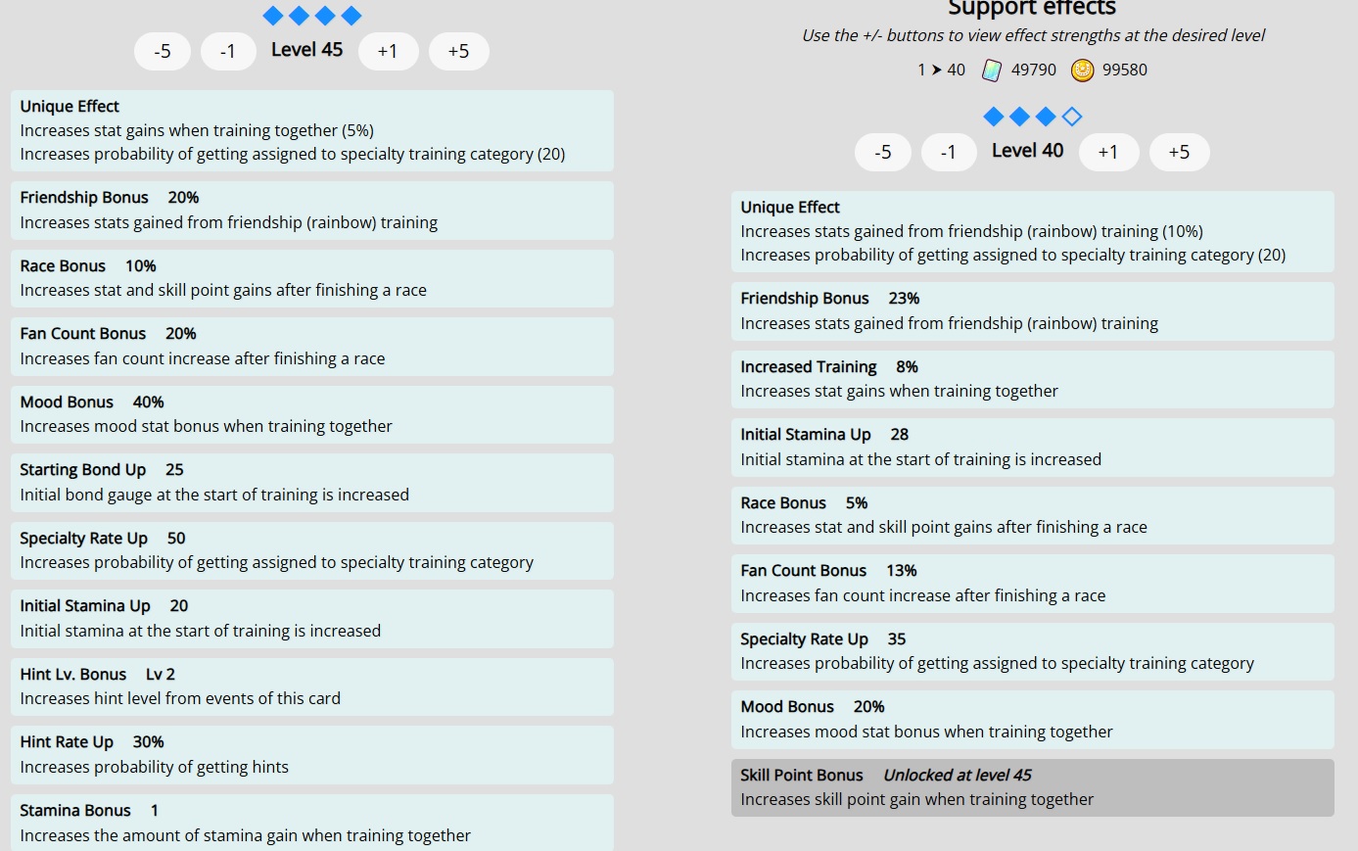Click the Specialty Rate Up 35 row
Image resolution: width=1358 pixels, height=851 pixels.
coord(1033,651)
